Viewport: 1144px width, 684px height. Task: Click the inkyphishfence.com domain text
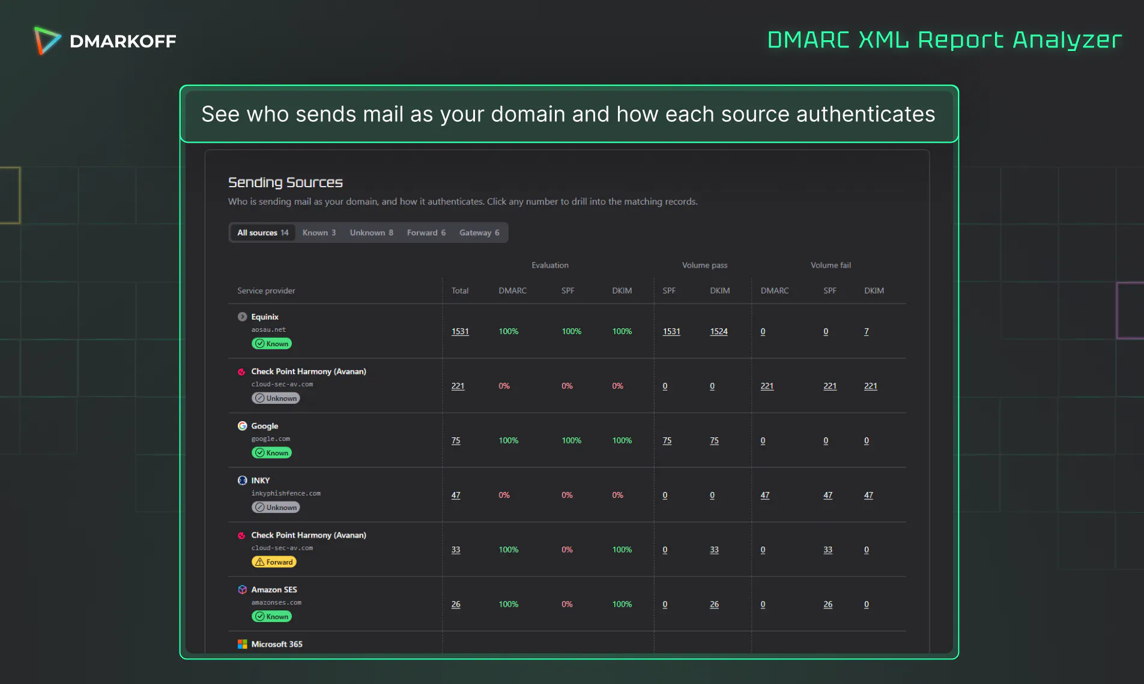point(286,494)
